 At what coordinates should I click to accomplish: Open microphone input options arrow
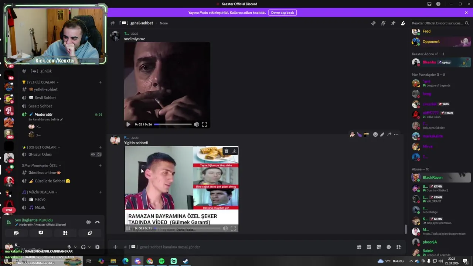point(75,247)
